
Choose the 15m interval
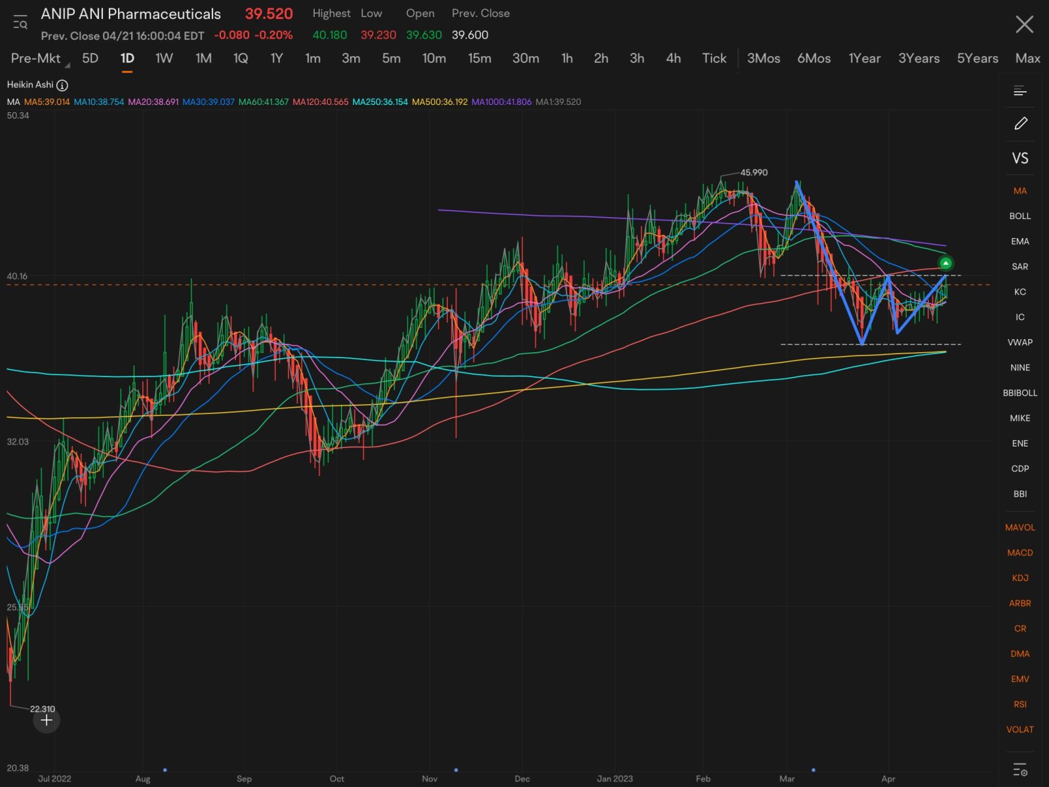[479, 58]
